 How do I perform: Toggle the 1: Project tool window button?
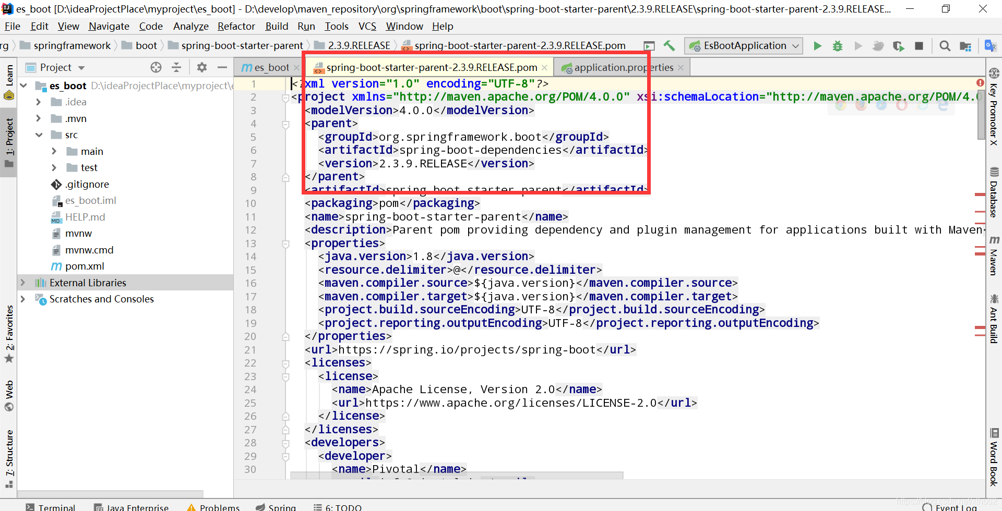(9, 142)
